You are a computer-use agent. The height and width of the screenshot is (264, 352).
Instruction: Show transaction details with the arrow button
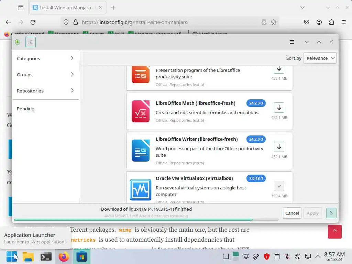point(331,213)
